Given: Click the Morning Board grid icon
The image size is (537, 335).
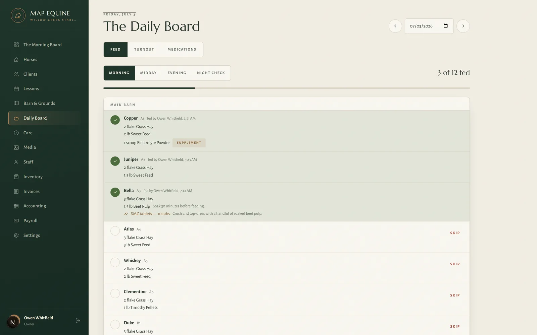Looking at the screenshot, I should (x=16, y=45).
